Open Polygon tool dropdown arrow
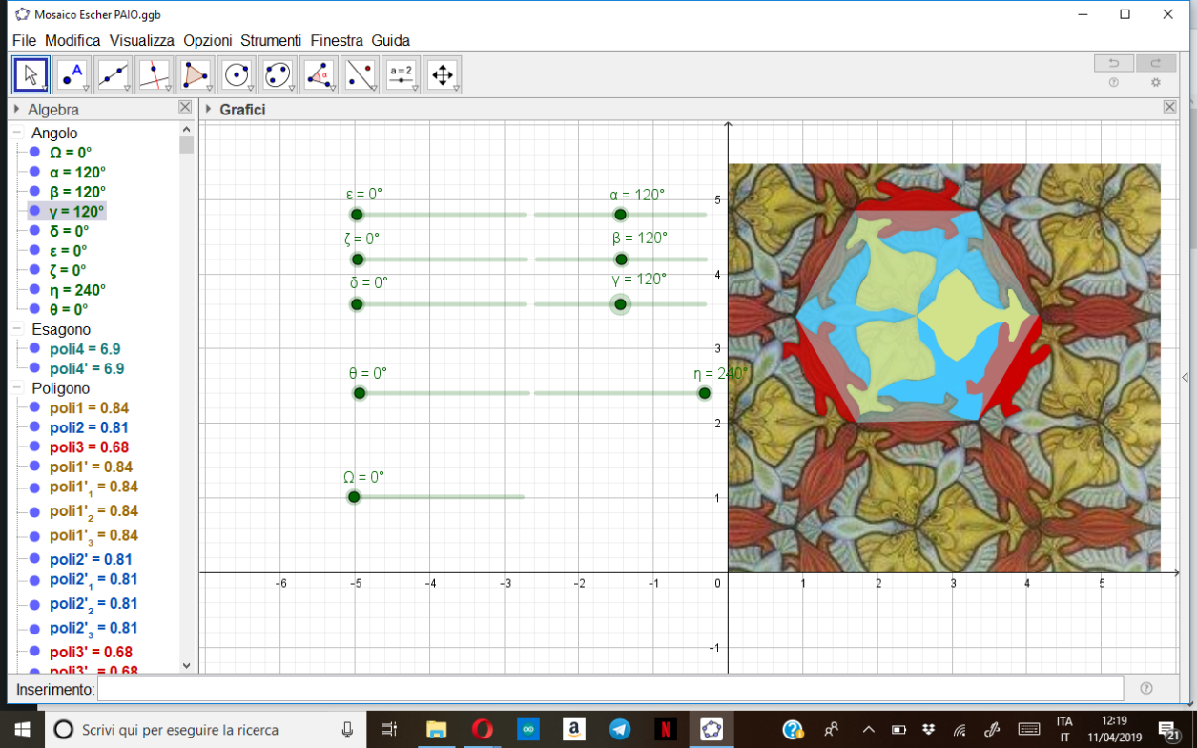1197x748 pixels. pyautogui.click(x=209, y=89)
